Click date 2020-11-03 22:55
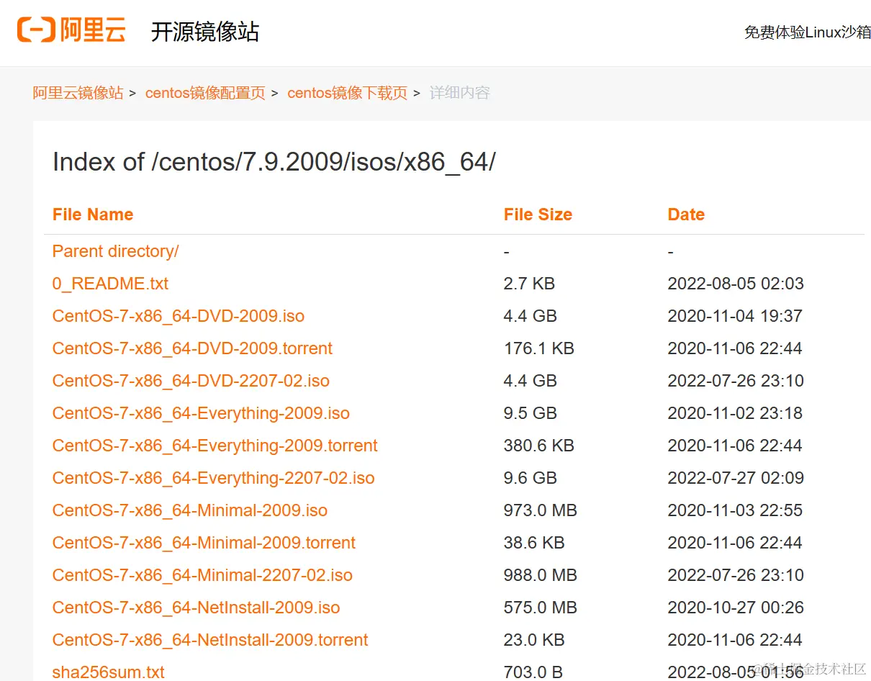This screenshot has height=681, width=871. point(735,510)
